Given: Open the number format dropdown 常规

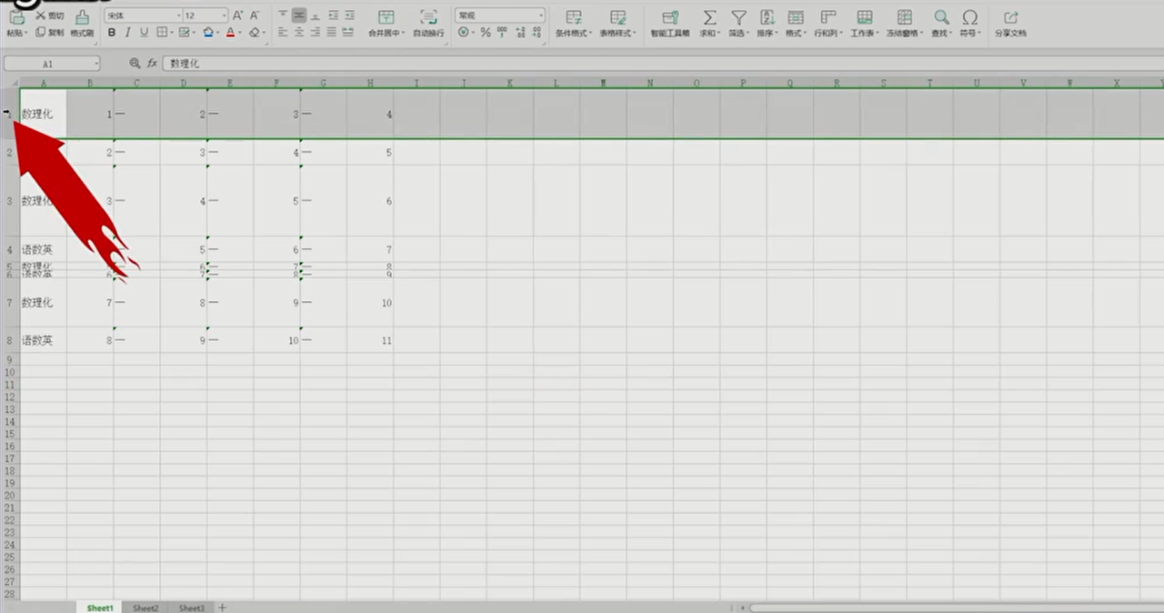Looking at the screenshot, I should (499, 15).
